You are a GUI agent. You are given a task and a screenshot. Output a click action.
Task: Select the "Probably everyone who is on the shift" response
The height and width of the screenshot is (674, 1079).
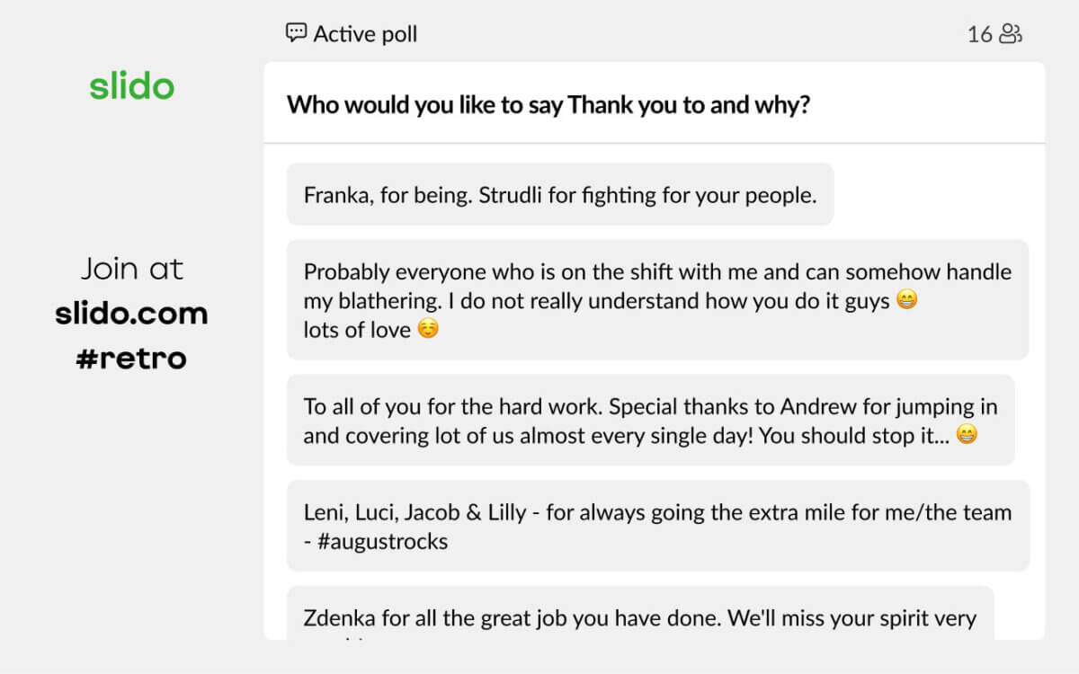pos(656,300)
